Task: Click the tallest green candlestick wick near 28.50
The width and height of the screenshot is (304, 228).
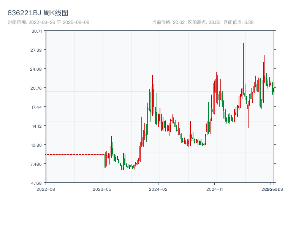Action: coord(244,69)
